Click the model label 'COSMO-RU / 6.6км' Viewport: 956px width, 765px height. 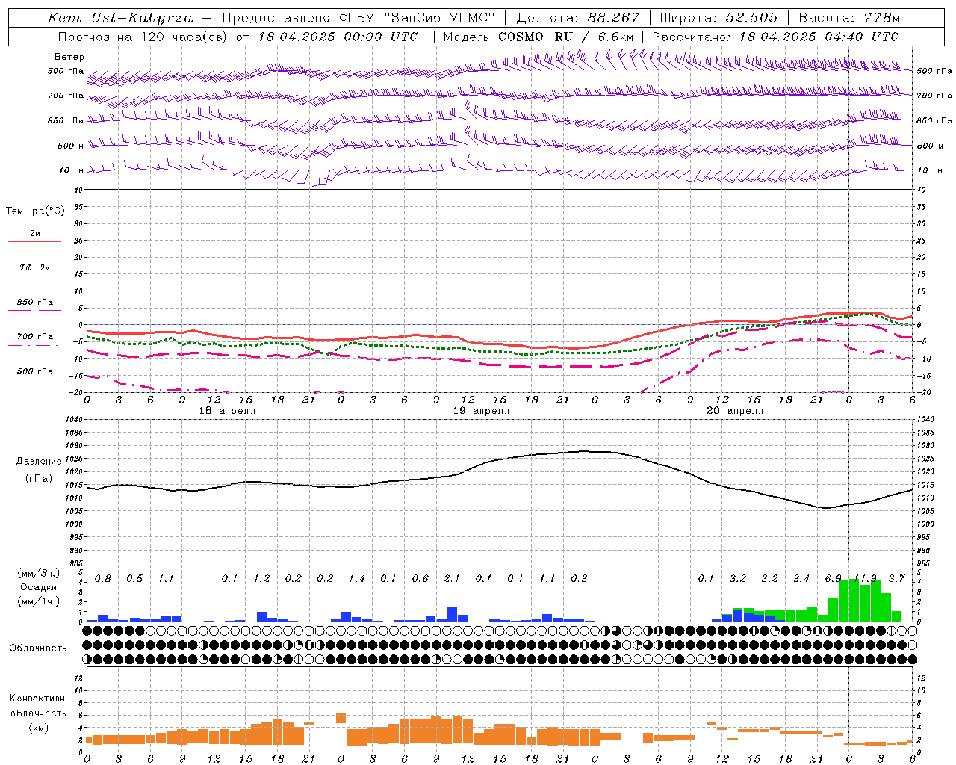[x=565, y=37]
